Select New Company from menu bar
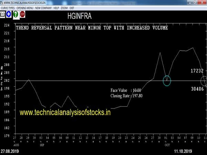207x155 pixels. pos(43,8)
